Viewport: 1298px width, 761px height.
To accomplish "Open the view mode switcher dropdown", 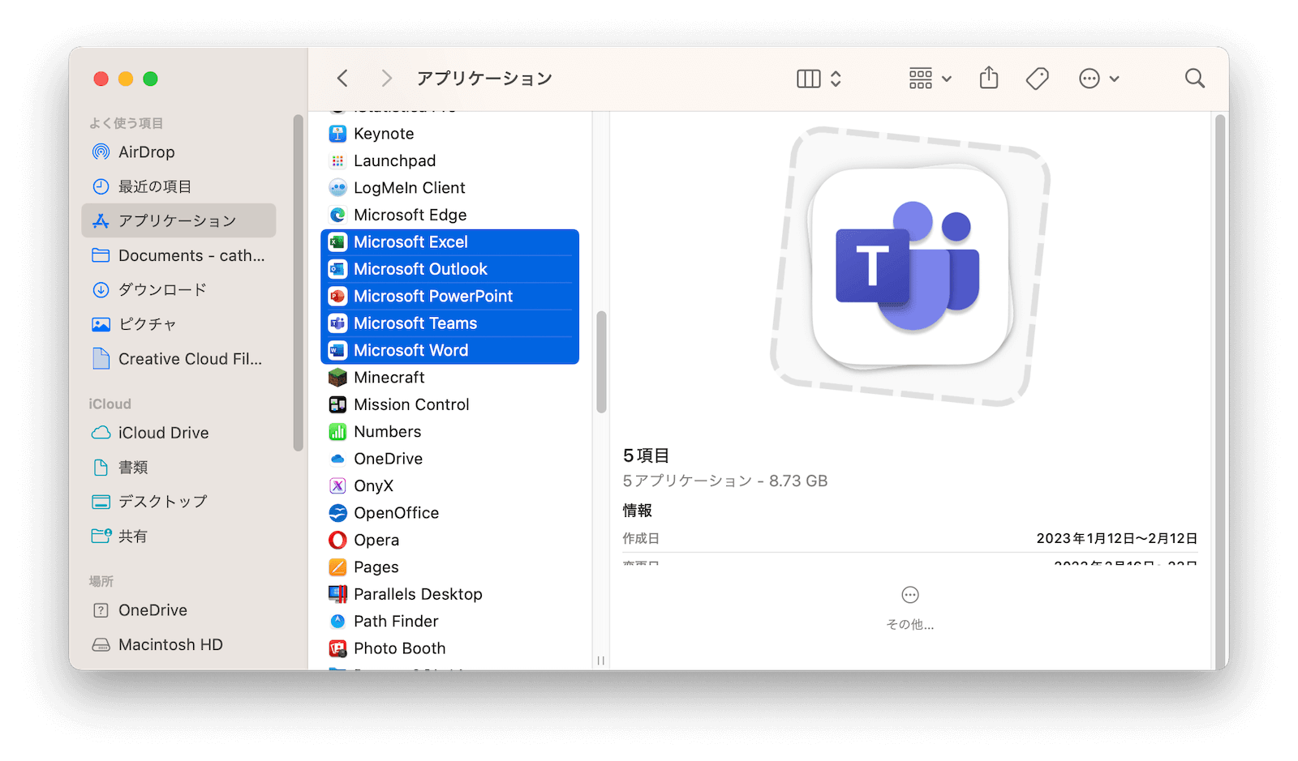I will 819,79.
